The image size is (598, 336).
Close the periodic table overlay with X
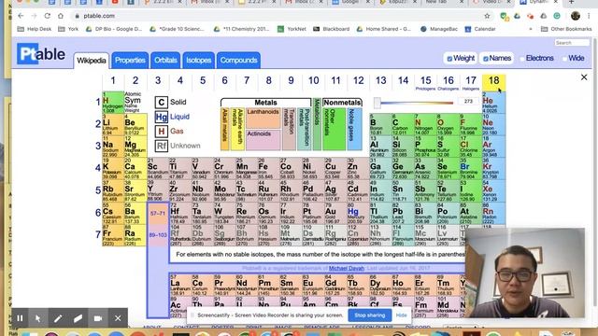coord(584,77)
